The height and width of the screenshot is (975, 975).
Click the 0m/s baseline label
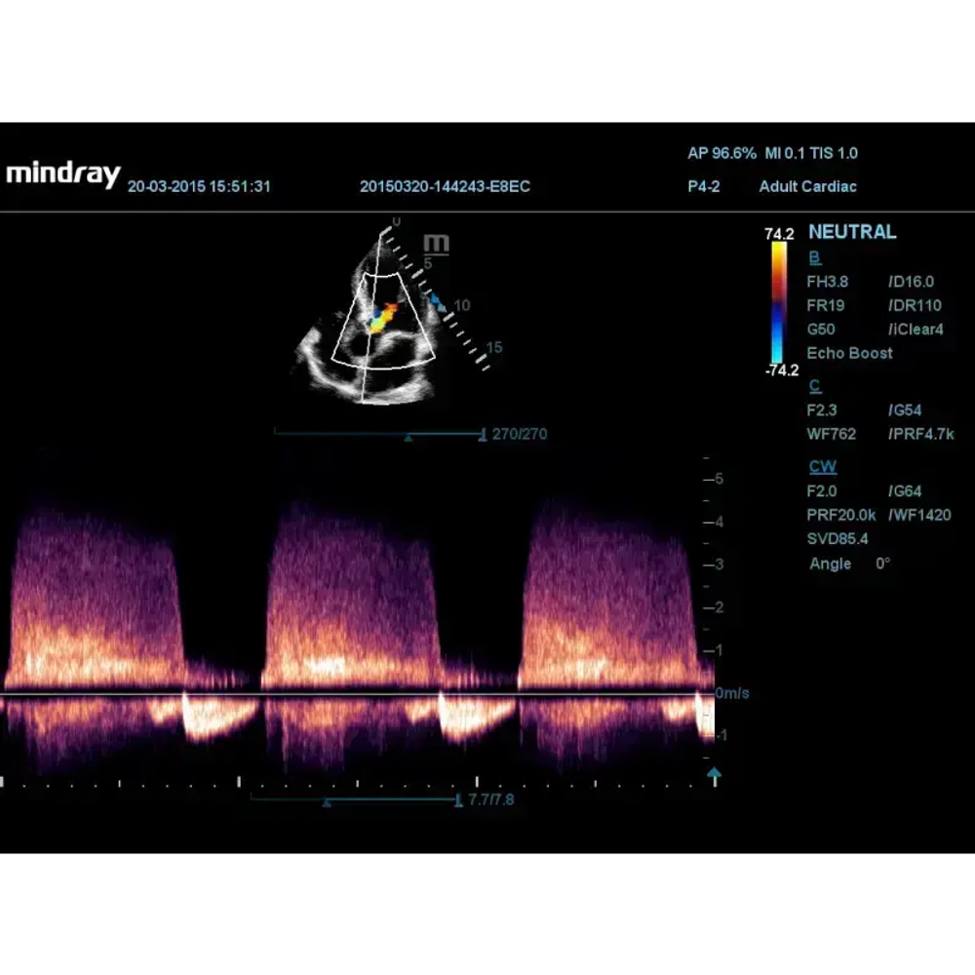point(732,692)
